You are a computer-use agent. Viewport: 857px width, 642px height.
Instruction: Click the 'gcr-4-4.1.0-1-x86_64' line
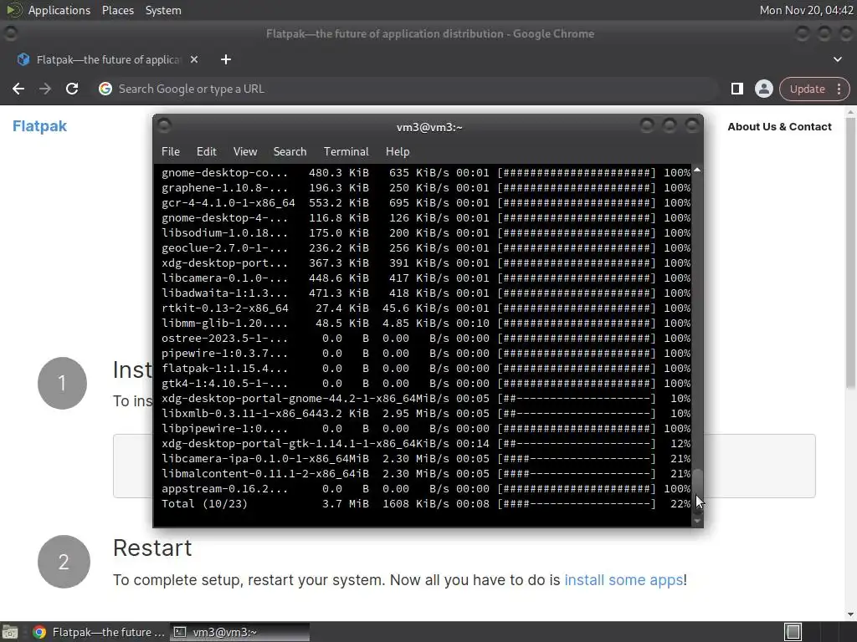pos(426,203)
